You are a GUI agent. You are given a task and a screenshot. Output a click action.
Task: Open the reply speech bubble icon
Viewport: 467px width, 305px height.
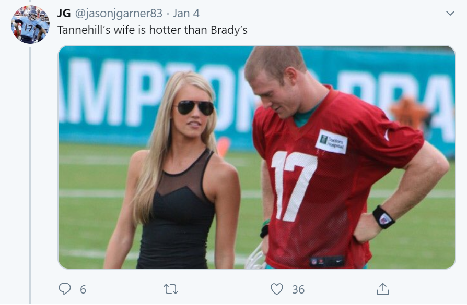[65, 289]
